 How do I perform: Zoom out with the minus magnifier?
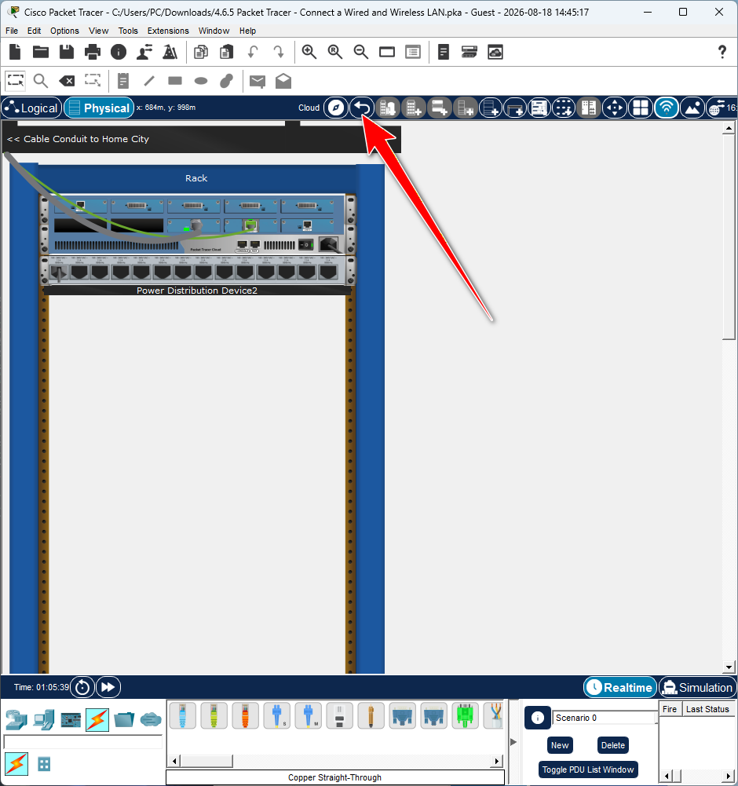click(x=361, y=52)
